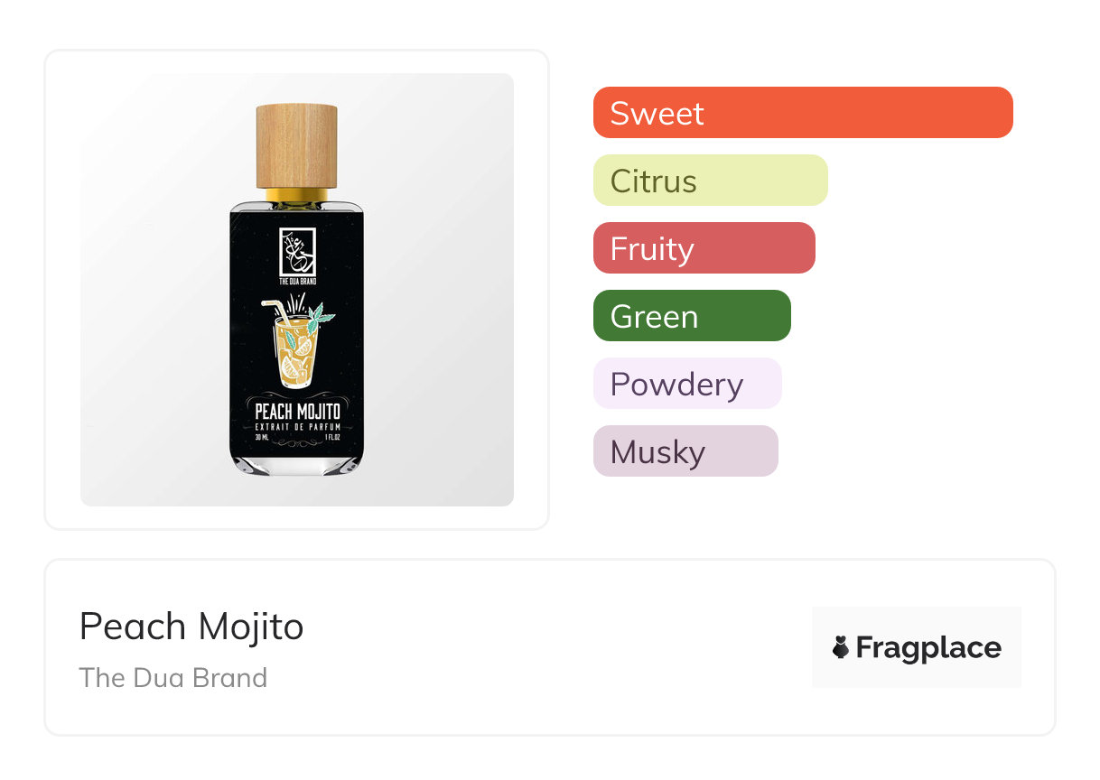Select the Powdery accord bar
Screen dimensions: 1100x780
tap(686, 384)
